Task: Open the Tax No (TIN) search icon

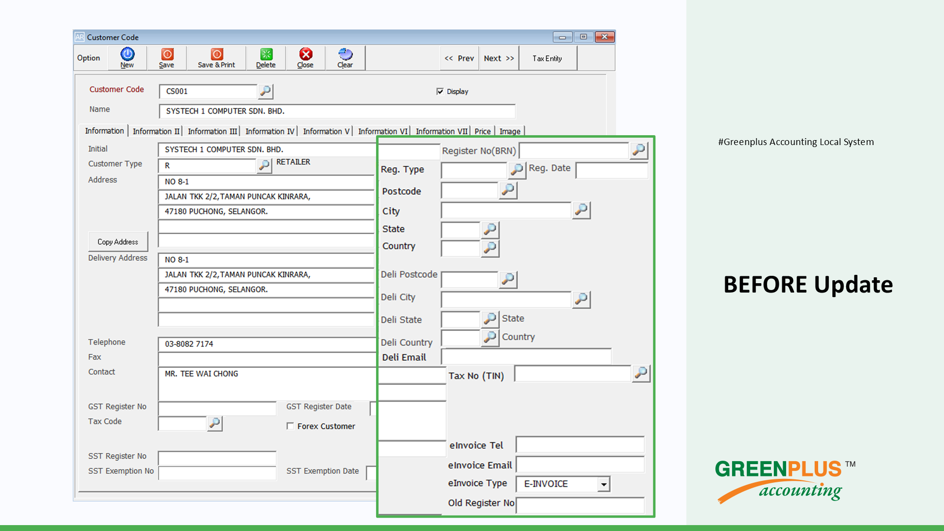Action: point(641,374)
